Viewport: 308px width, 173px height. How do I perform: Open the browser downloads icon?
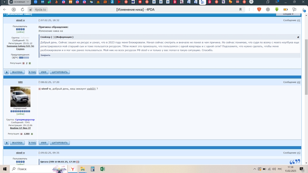click(303, 9)
